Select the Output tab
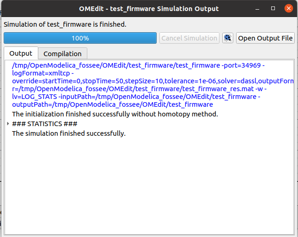Viewport: 298px width, 237px height. 21,53
